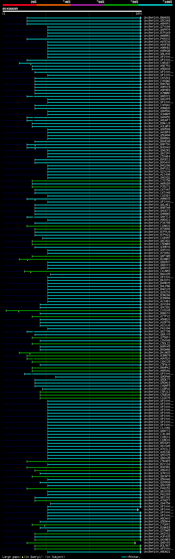Open hit UniRef100_P49202
Screen dimensions: 175x559
point(157,39)
